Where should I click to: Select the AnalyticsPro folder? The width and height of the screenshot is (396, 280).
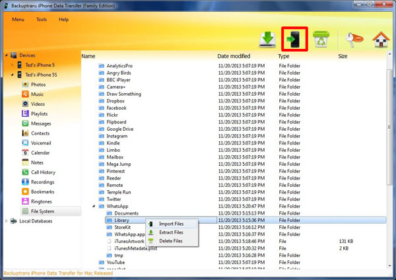click(119, 65)
